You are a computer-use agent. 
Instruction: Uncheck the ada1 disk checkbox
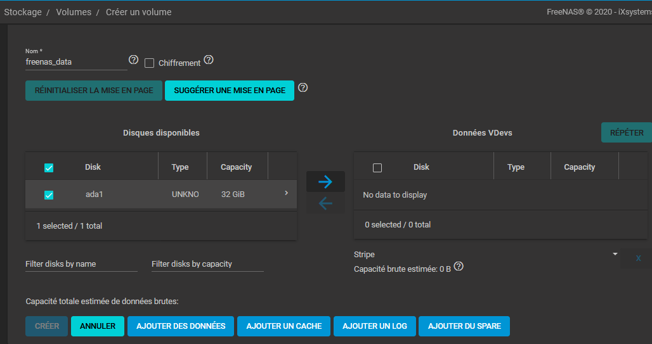(49, 195)
